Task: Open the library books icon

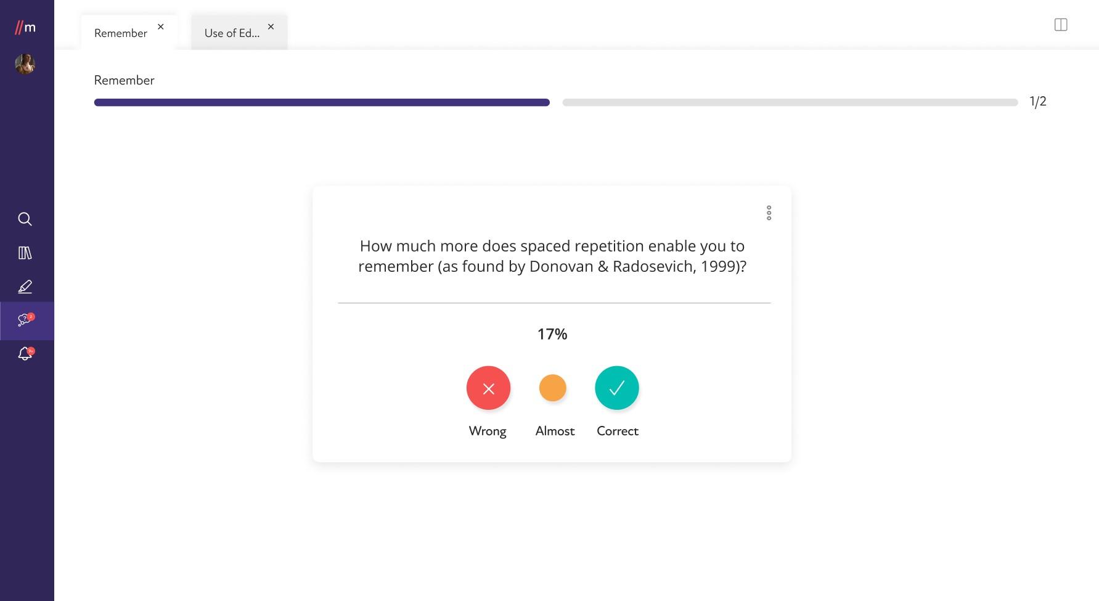Action: (x=25, y=253)
